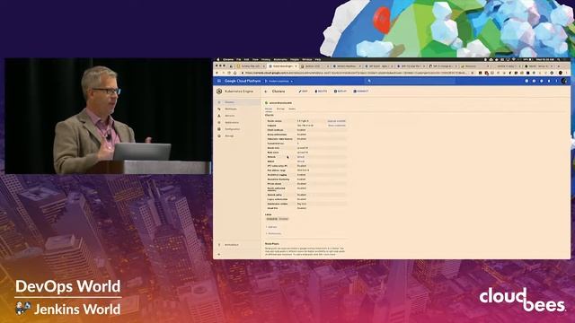Viewport: 575px width, 323px height.
Task: Click the CONNECT button in cluster toolbar
Action: tap(361, 92)
